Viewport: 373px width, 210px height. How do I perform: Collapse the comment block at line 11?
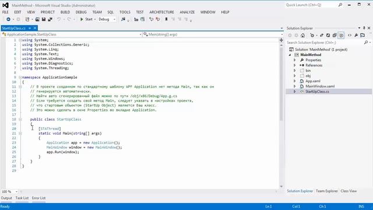(20, 87)
